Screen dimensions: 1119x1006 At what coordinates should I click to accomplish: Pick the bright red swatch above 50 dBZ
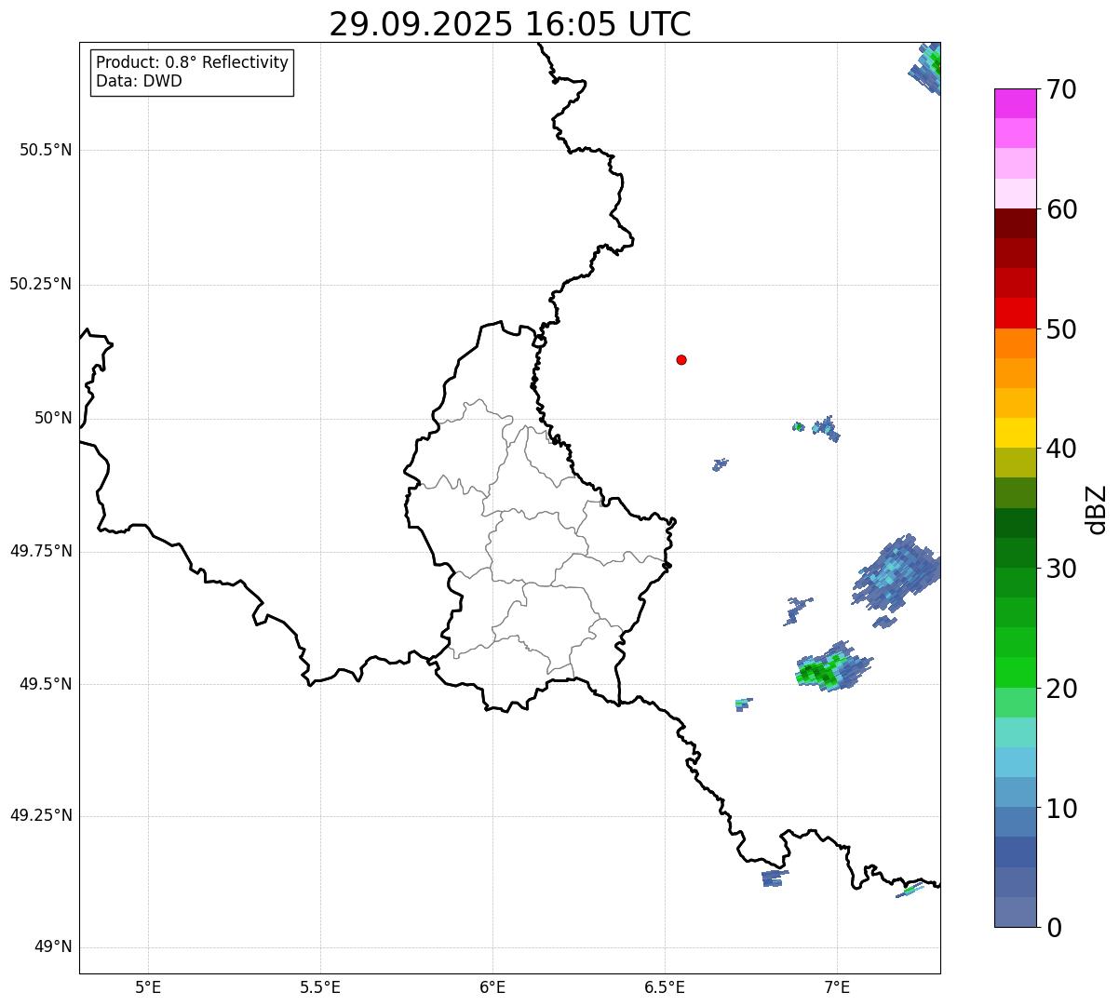(1015, 314)
